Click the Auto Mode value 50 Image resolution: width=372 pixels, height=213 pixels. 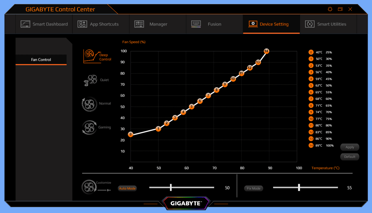coord(227,188)
